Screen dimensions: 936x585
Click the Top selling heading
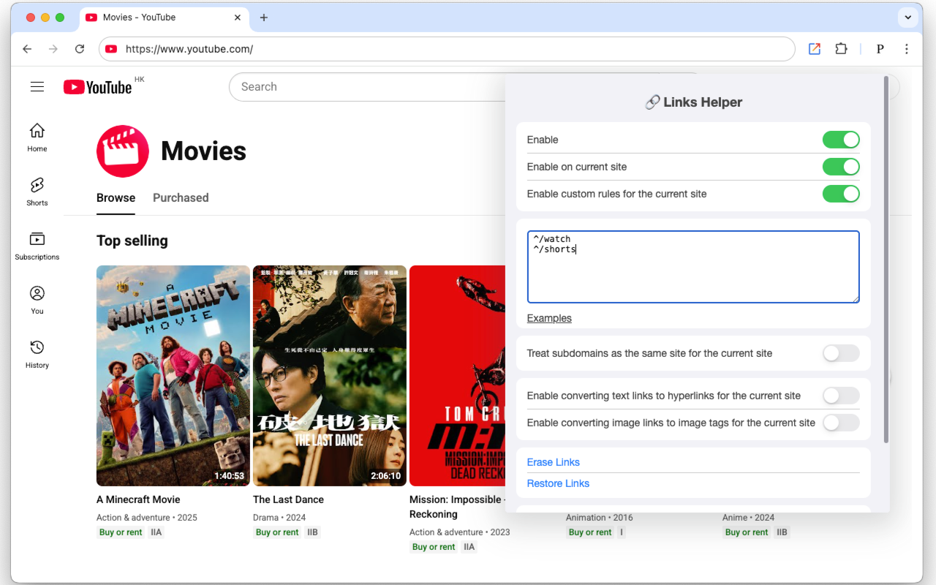tap(132, 241)
